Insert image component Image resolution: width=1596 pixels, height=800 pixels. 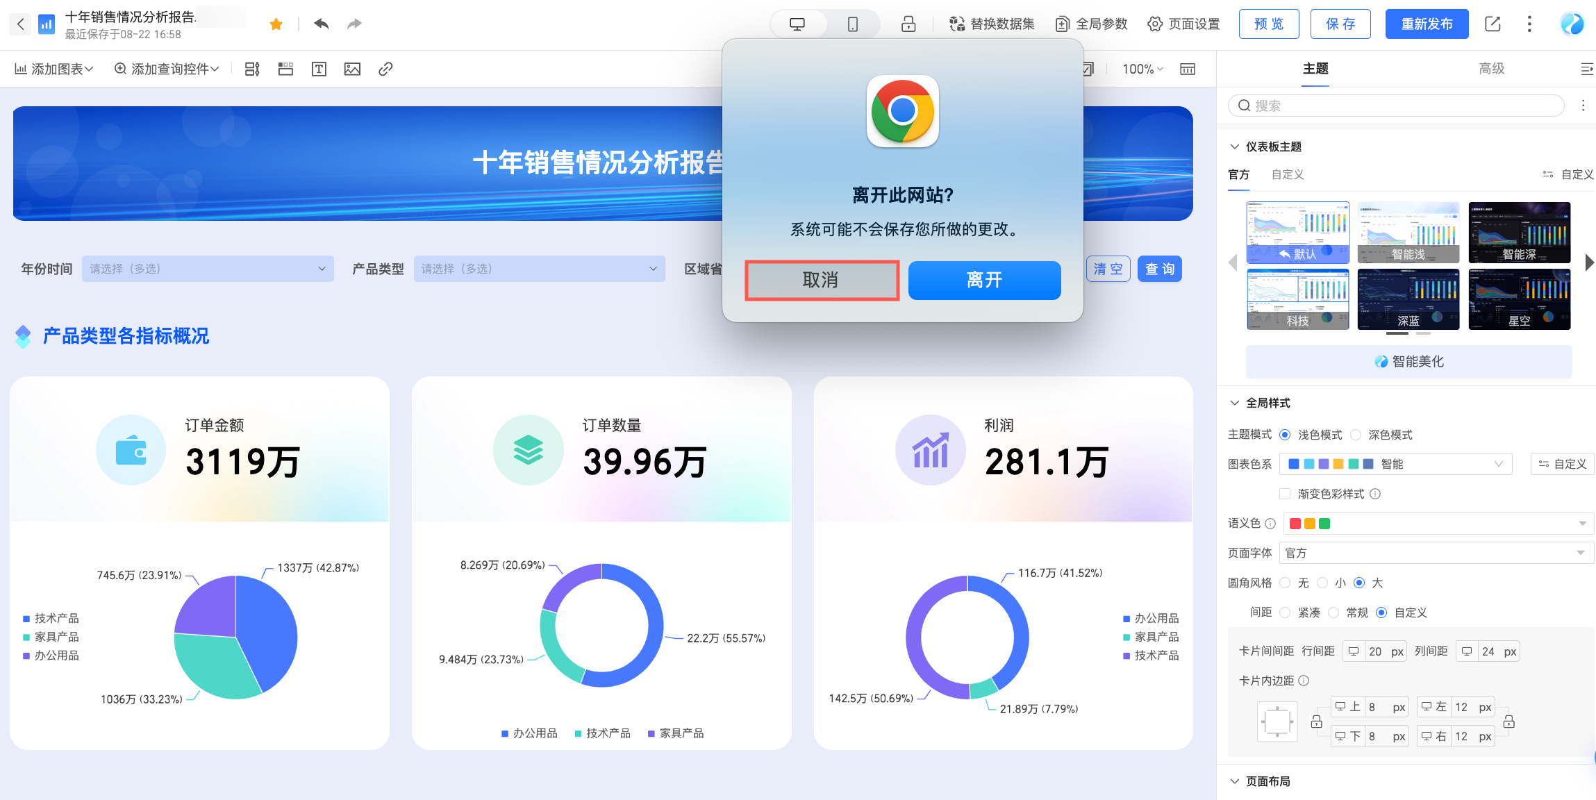pos(352,69)
